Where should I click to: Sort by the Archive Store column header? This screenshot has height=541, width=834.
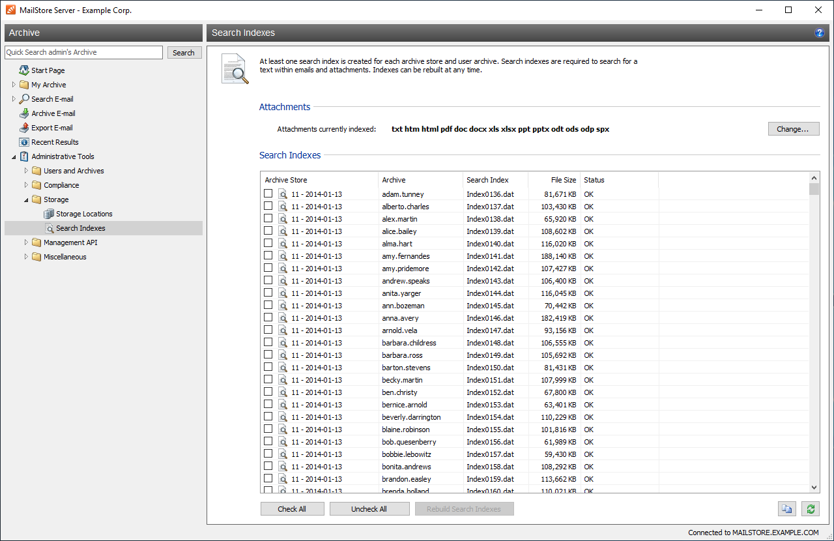(319, 180)
